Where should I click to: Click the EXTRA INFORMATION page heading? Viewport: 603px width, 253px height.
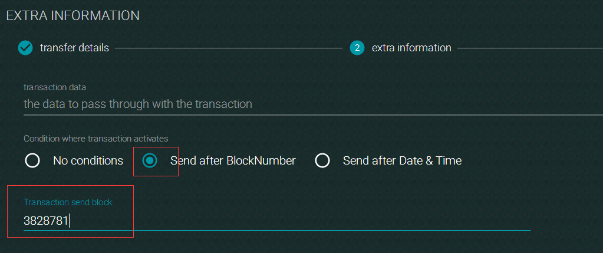click(73, 15)
